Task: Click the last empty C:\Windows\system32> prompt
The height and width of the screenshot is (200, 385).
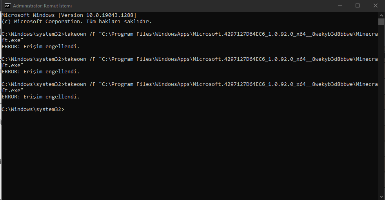Action: (x=33, y=109)
